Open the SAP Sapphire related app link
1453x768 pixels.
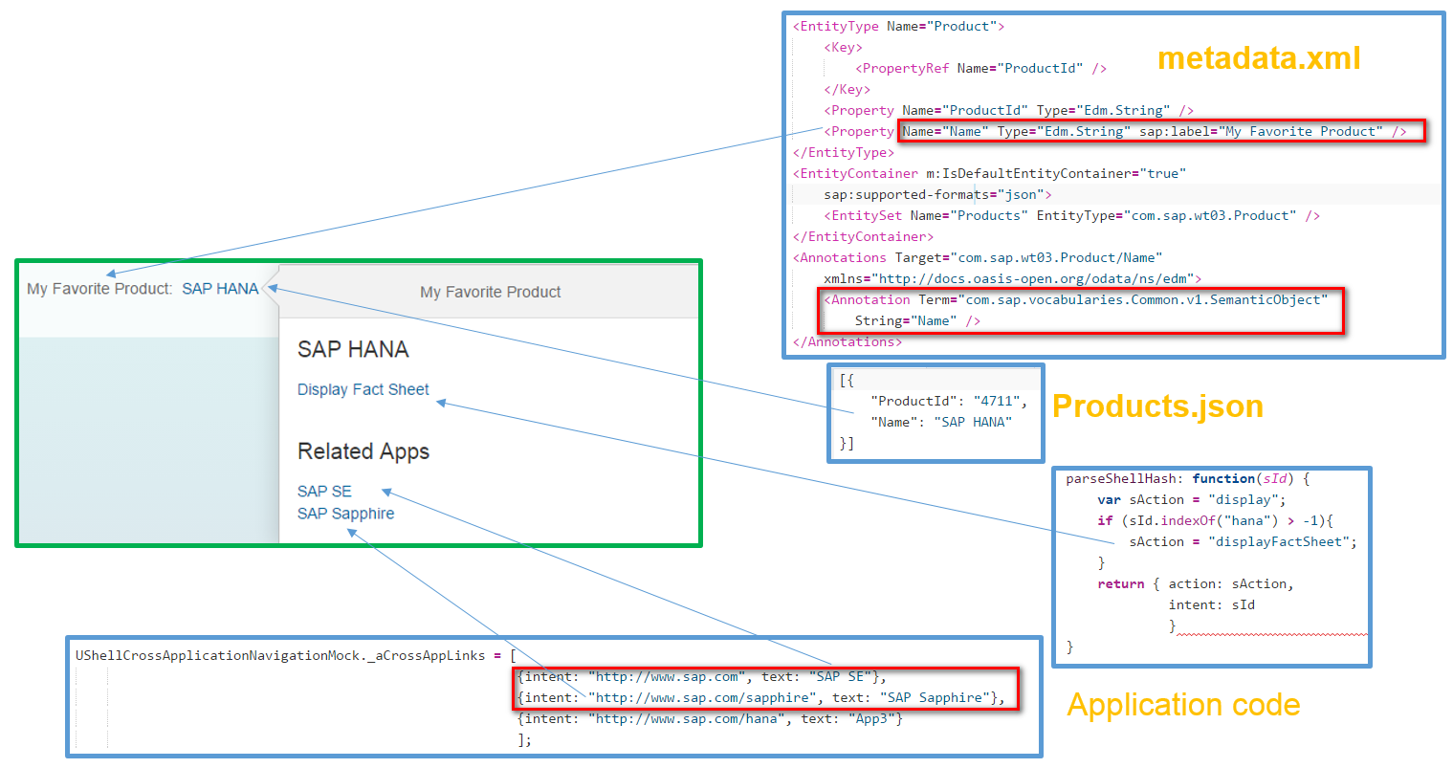click(345, 514)
